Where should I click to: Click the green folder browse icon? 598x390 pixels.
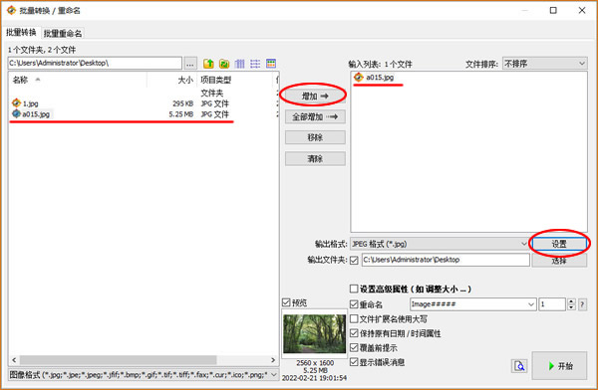coord(224,64)
